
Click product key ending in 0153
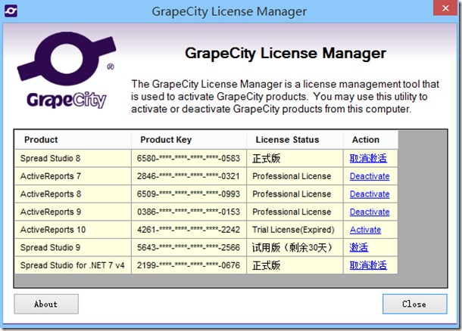(189, 212)
